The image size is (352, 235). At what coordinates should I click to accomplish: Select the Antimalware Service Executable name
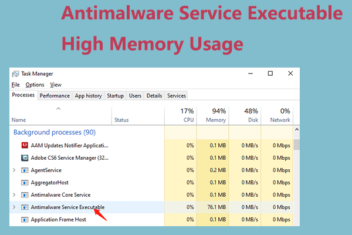tap(67, 207)
